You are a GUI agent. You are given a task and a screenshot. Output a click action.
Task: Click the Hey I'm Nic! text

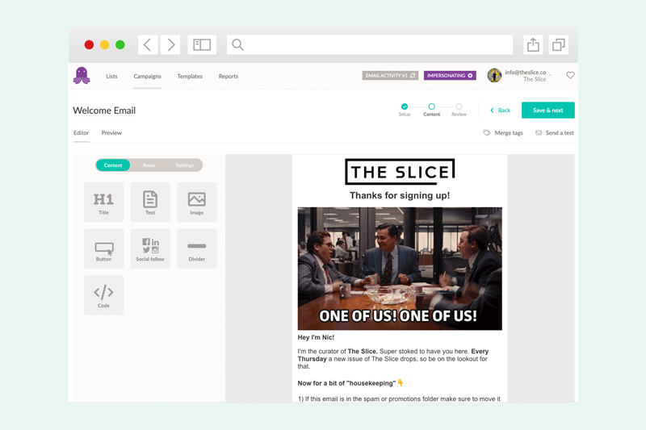tap(316, 337)
